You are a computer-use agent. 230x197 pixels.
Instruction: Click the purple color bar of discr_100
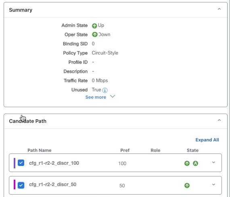pyautogui.click(x=15, y=163)
